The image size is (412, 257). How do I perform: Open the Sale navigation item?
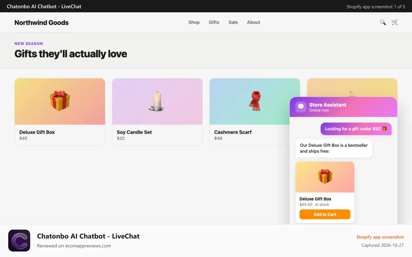[x=233, y=22]
